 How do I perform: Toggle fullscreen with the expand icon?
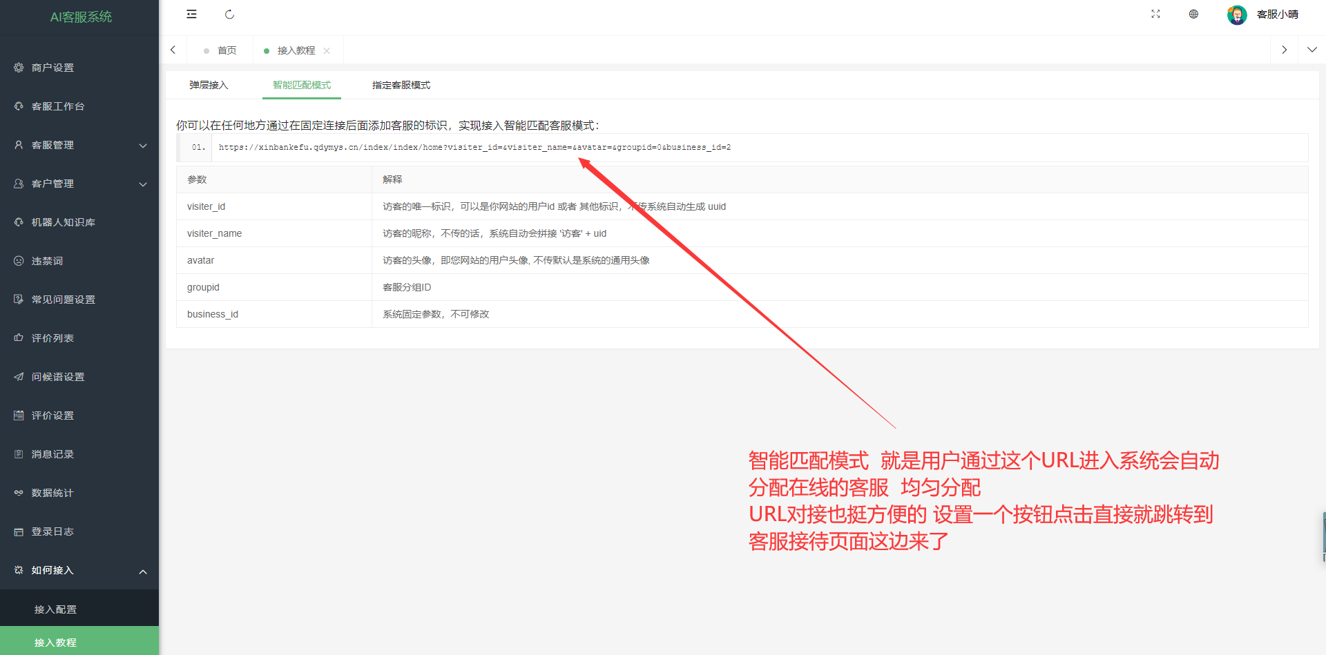coord(1155,14)
